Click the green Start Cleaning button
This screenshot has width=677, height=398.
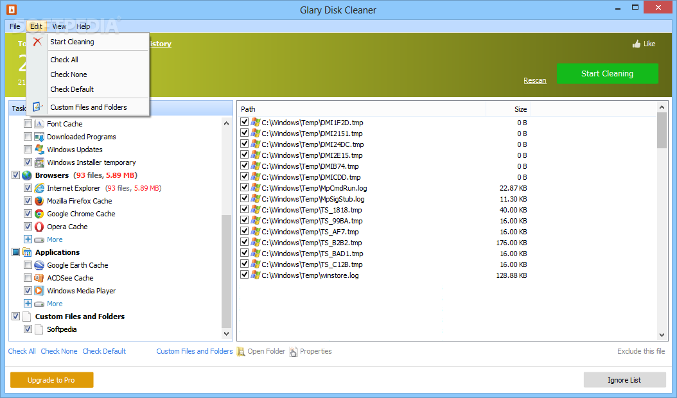607,73
